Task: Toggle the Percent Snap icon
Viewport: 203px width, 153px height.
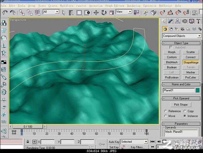Action: [x=178, y=13]
